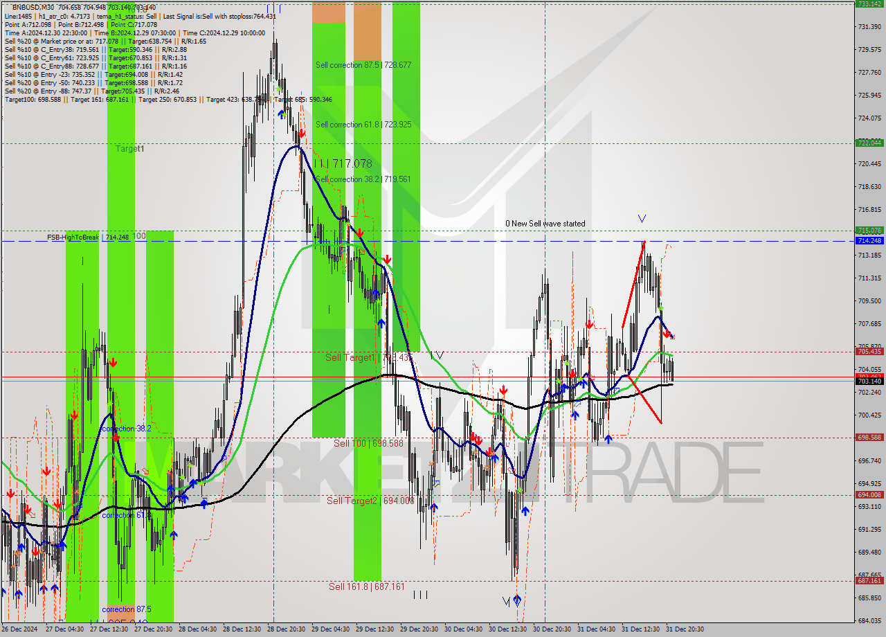
Task: Click the 684.035 price axis label
Action: tap(869, 620)
